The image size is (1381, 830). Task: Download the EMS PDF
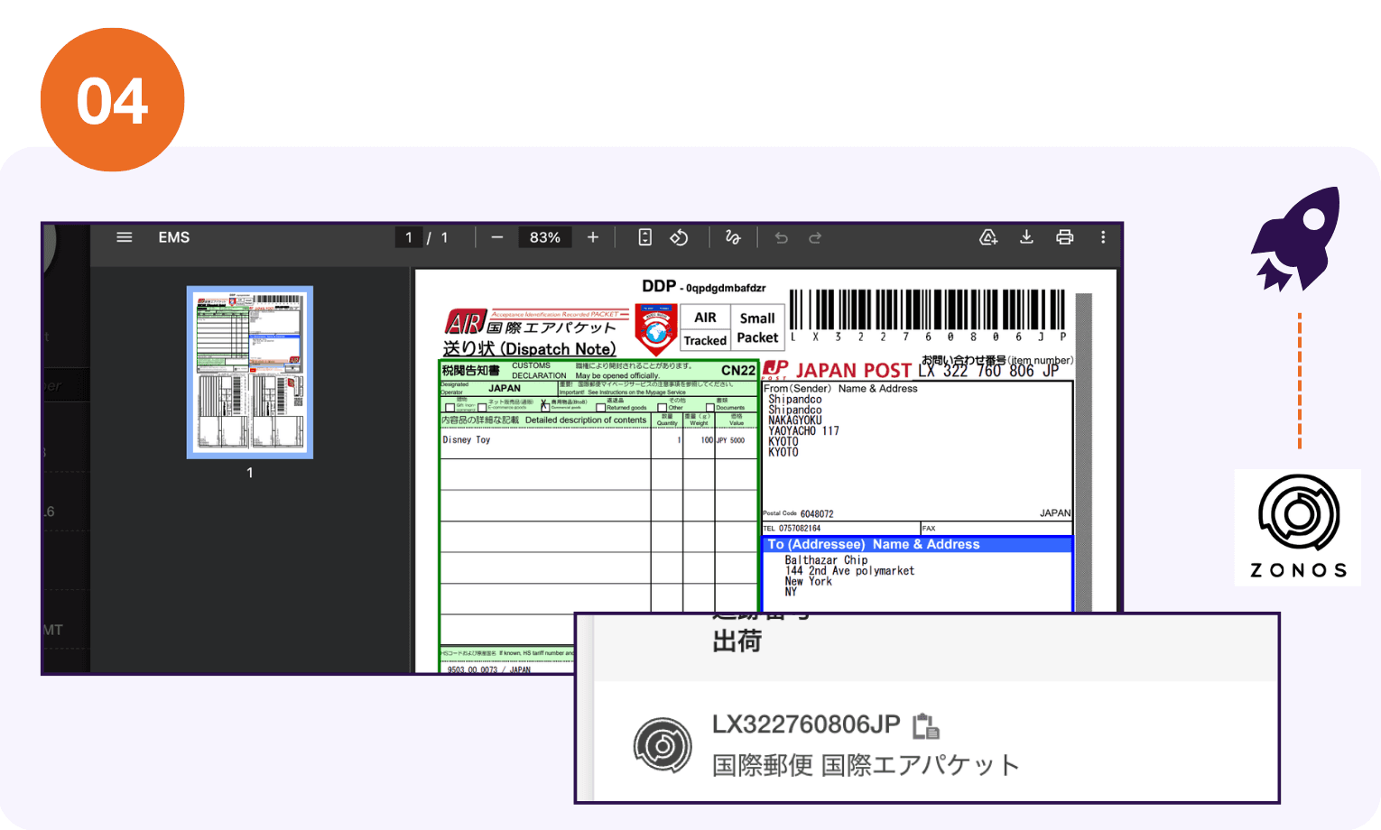[1026, 237]
